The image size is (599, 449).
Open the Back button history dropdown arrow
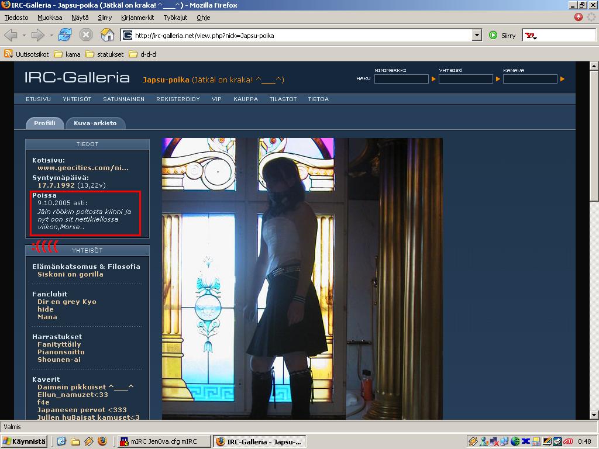pos(24,36)
